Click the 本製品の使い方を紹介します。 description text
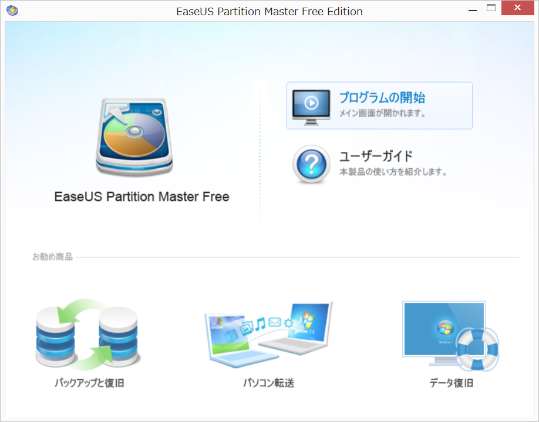The image size is (539, 422). [x=393, y=172]
